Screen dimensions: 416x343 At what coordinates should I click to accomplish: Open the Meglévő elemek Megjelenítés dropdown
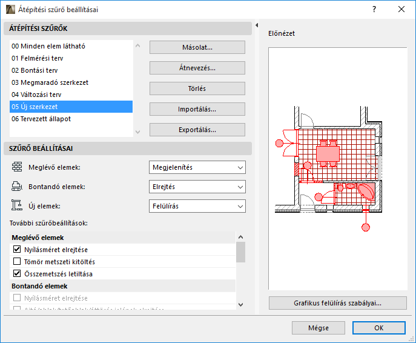(197, 167)
